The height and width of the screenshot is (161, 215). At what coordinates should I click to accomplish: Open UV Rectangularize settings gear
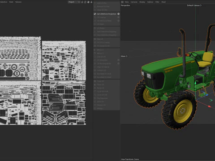(x=118, y=64)
